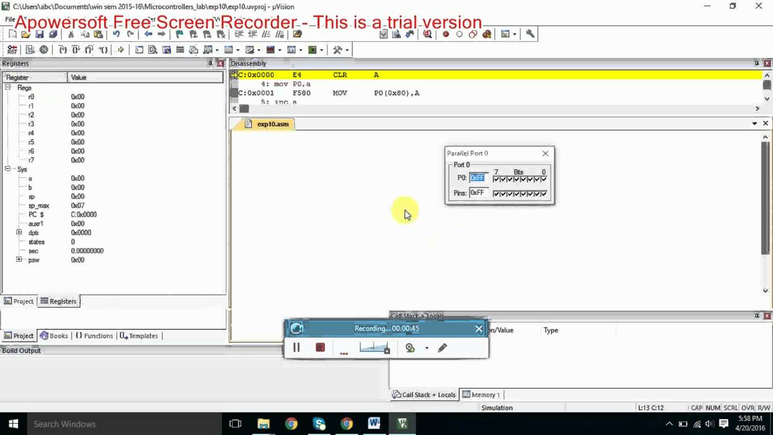Viewport: 773px width, 435px height.
Task: Navigate backwards with blue left arrow
Action: point(148,34)
